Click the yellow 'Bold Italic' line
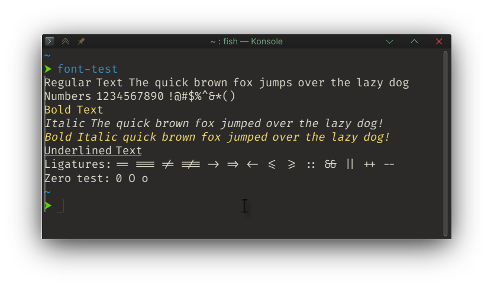 click(x=217, y=137)
